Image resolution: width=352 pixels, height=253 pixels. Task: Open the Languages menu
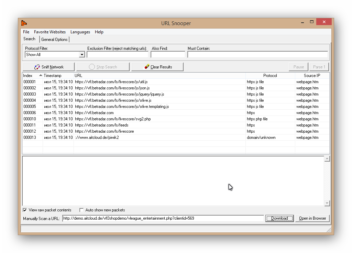click(x=80, y=32)
